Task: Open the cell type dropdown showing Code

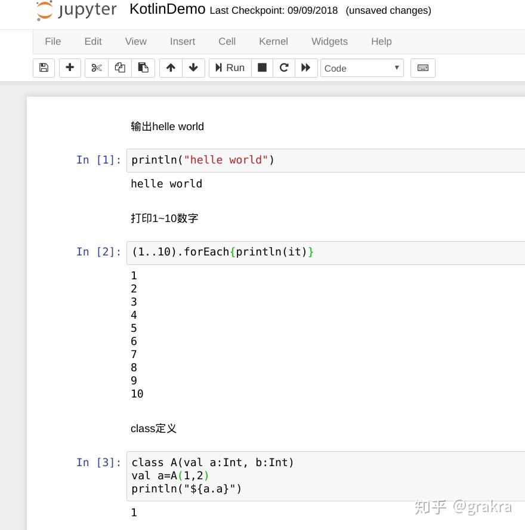Action: click(x=360, y=68)
